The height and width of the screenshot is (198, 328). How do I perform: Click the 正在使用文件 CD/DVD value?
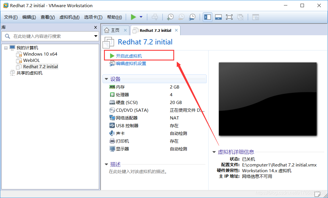[x=187, y=110]
